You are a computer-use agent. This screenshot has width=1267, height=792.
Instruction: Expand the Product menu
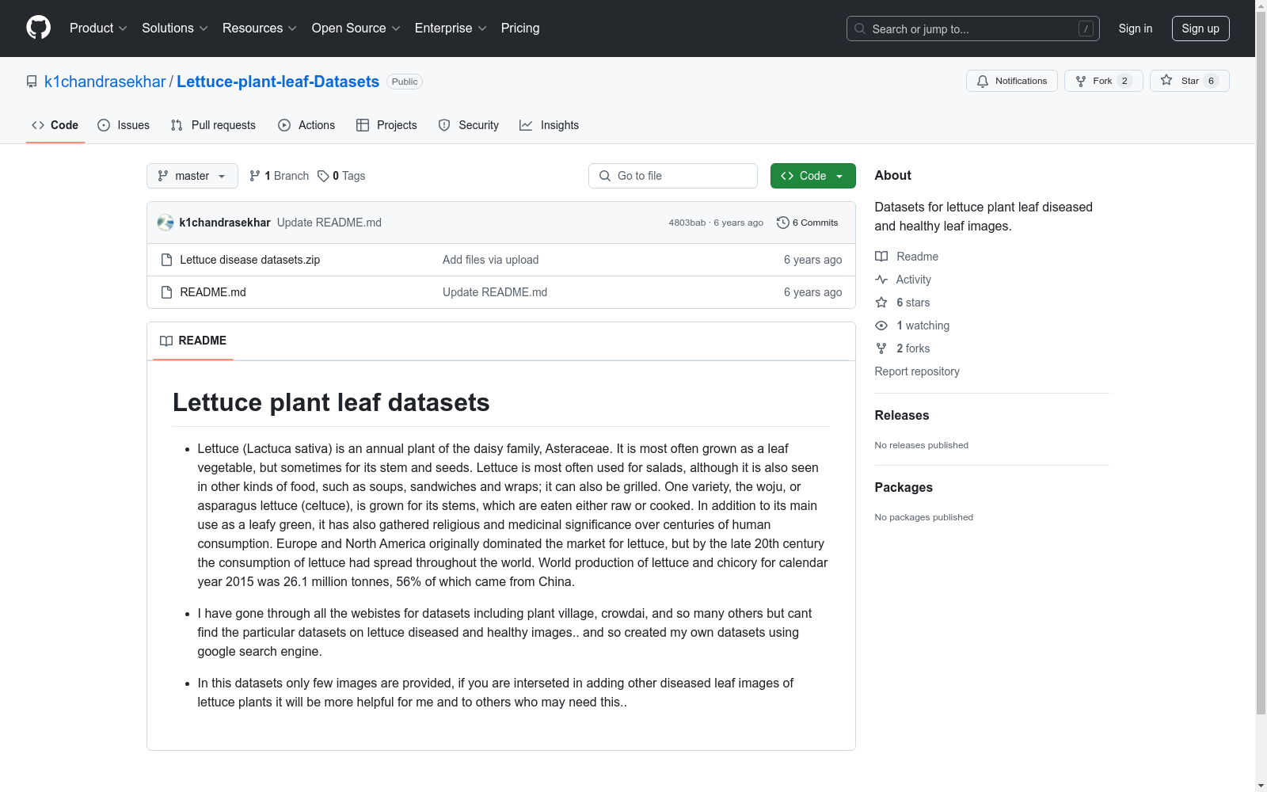[x=98, y=28]
